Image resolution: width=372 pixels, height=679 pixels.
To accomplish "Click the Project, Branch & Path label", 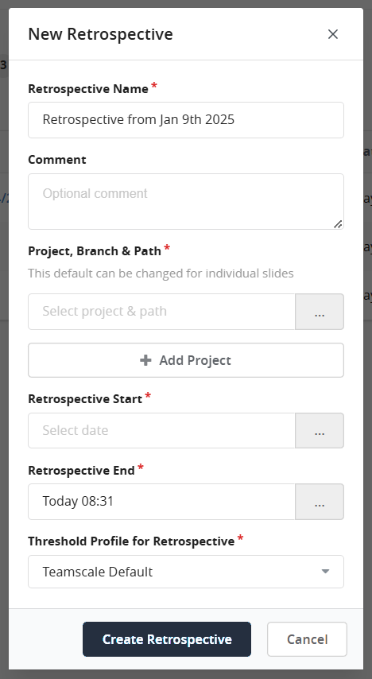I will click(x=95, y=251).
